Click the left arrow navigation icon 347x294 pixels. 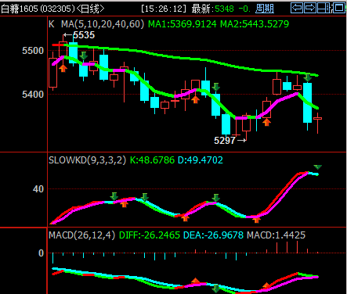click(x=297, y=8)
